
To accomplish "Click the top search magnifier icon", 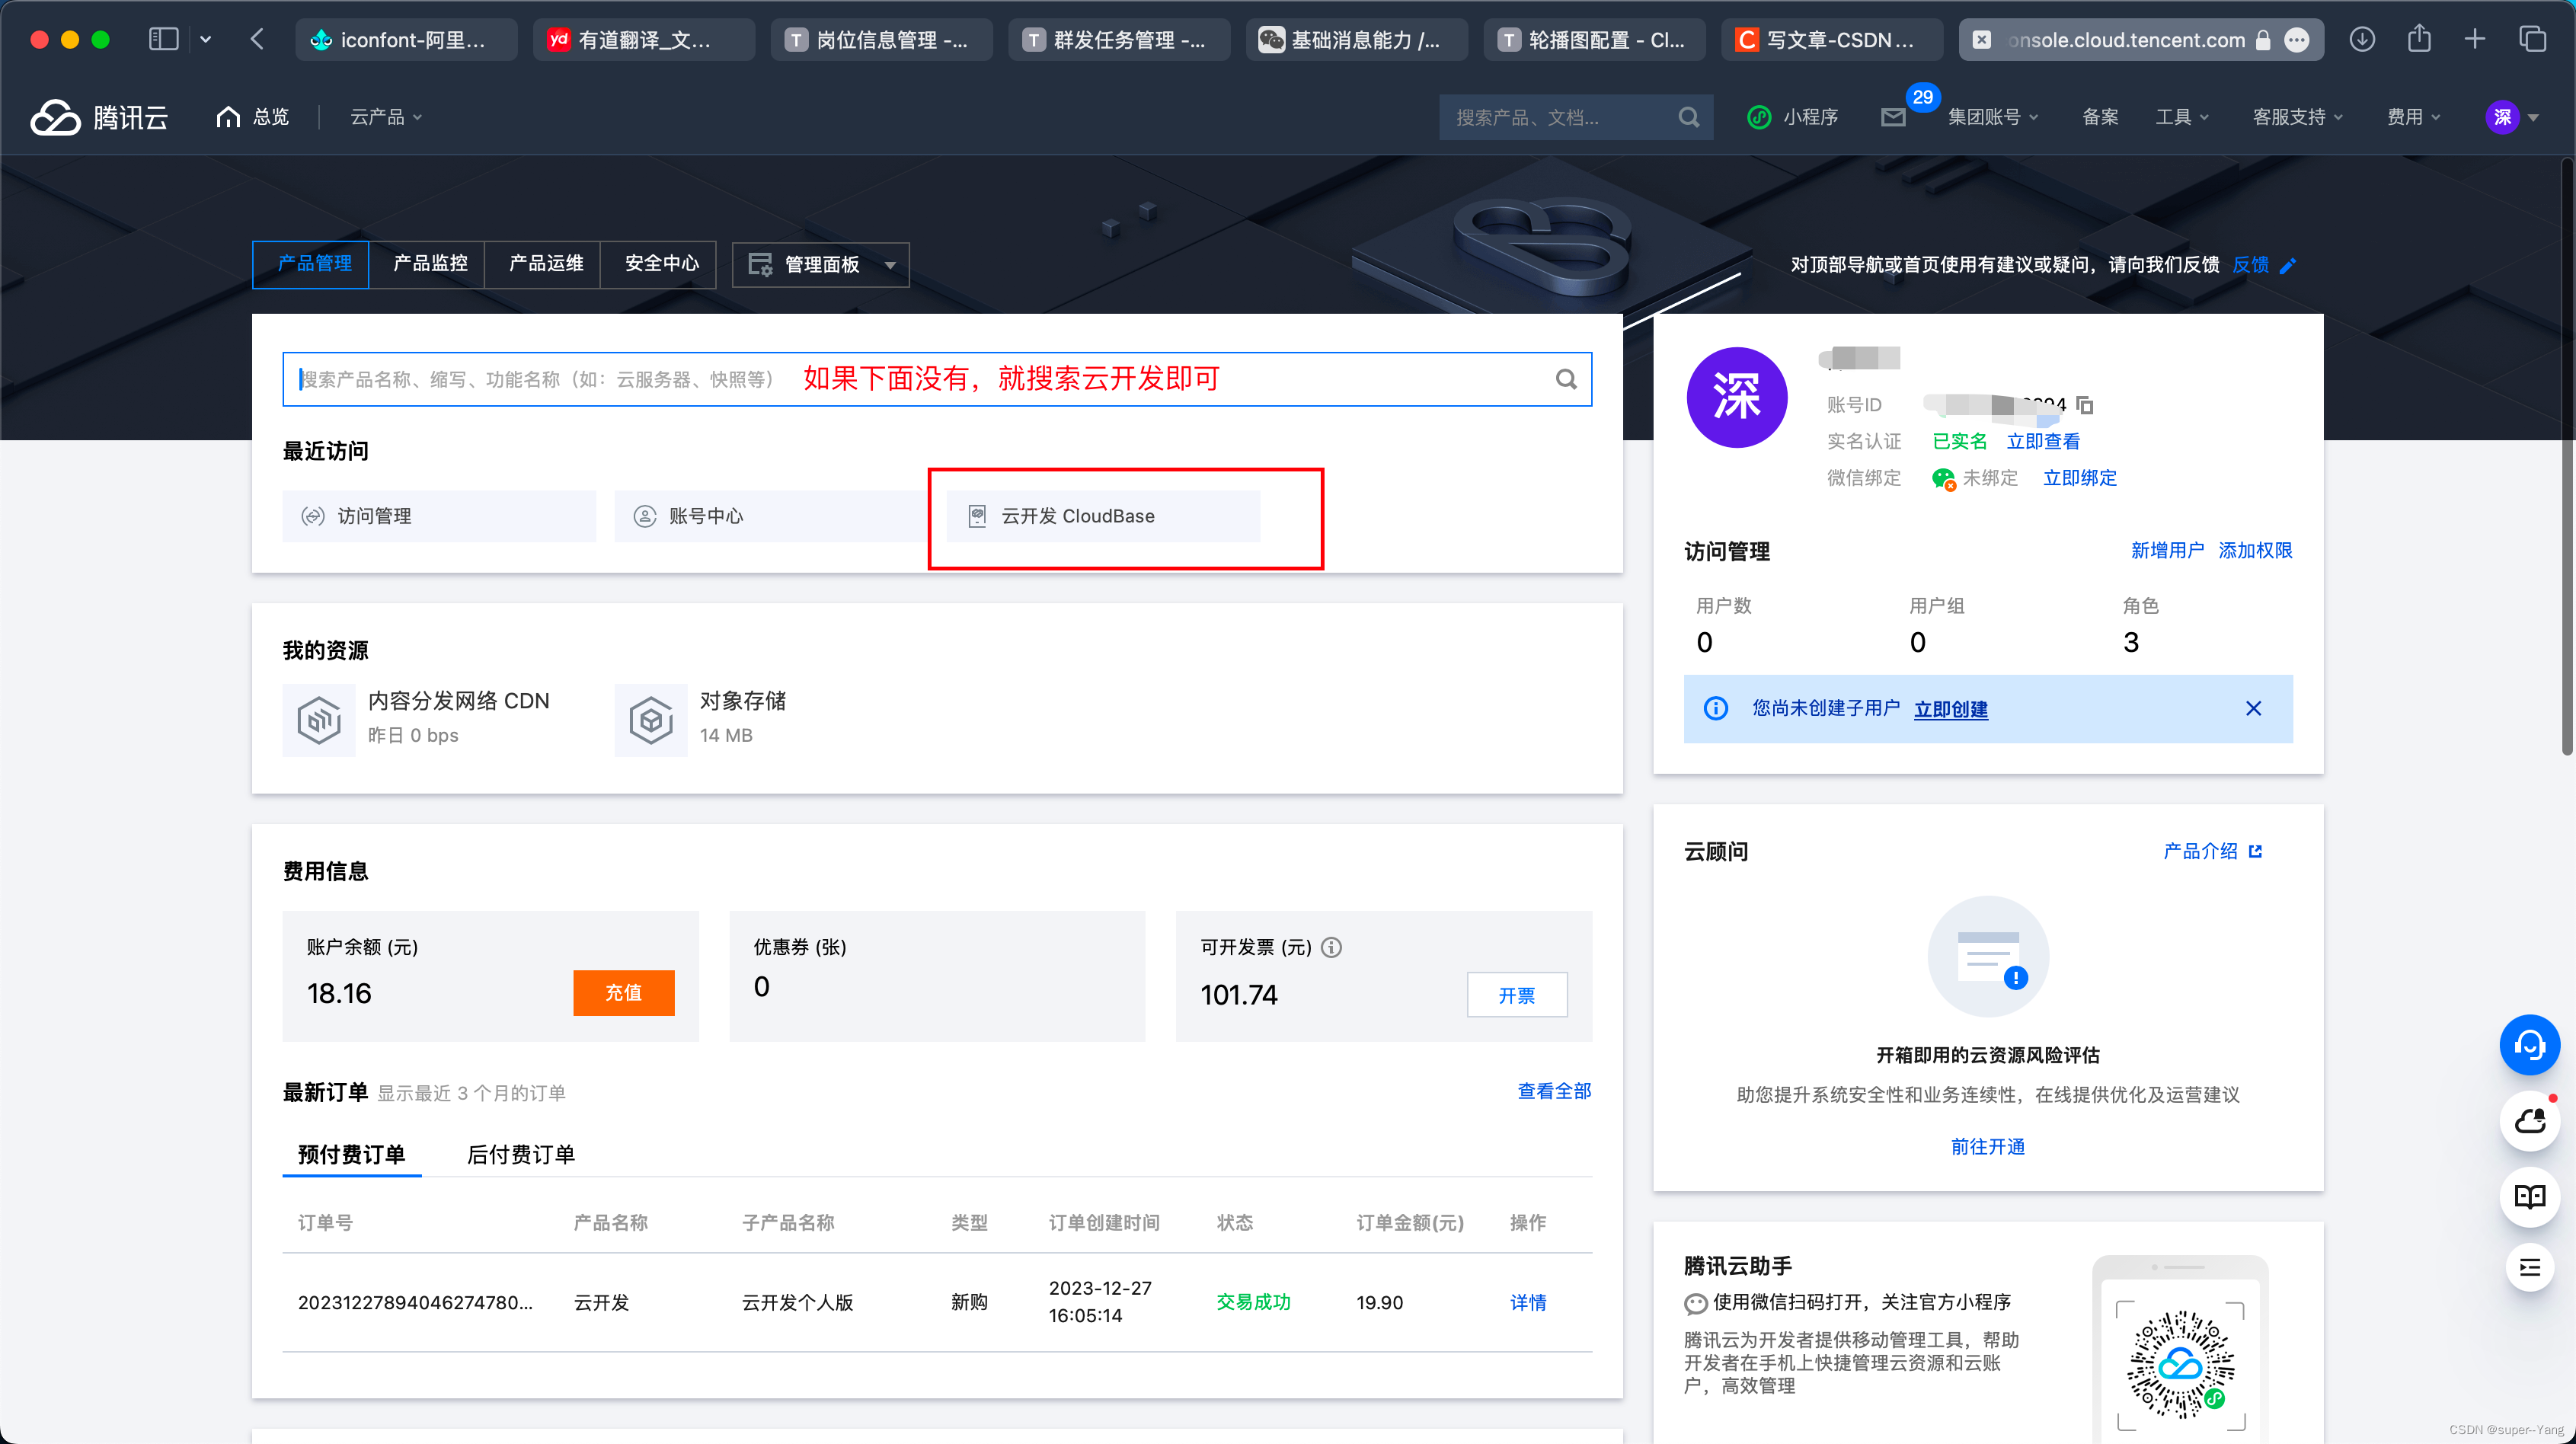I will [x=1688, y=117].
